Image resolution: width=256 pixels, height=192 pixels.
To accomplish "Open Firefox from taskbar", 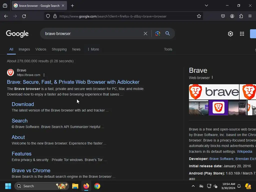I will 86,186.
